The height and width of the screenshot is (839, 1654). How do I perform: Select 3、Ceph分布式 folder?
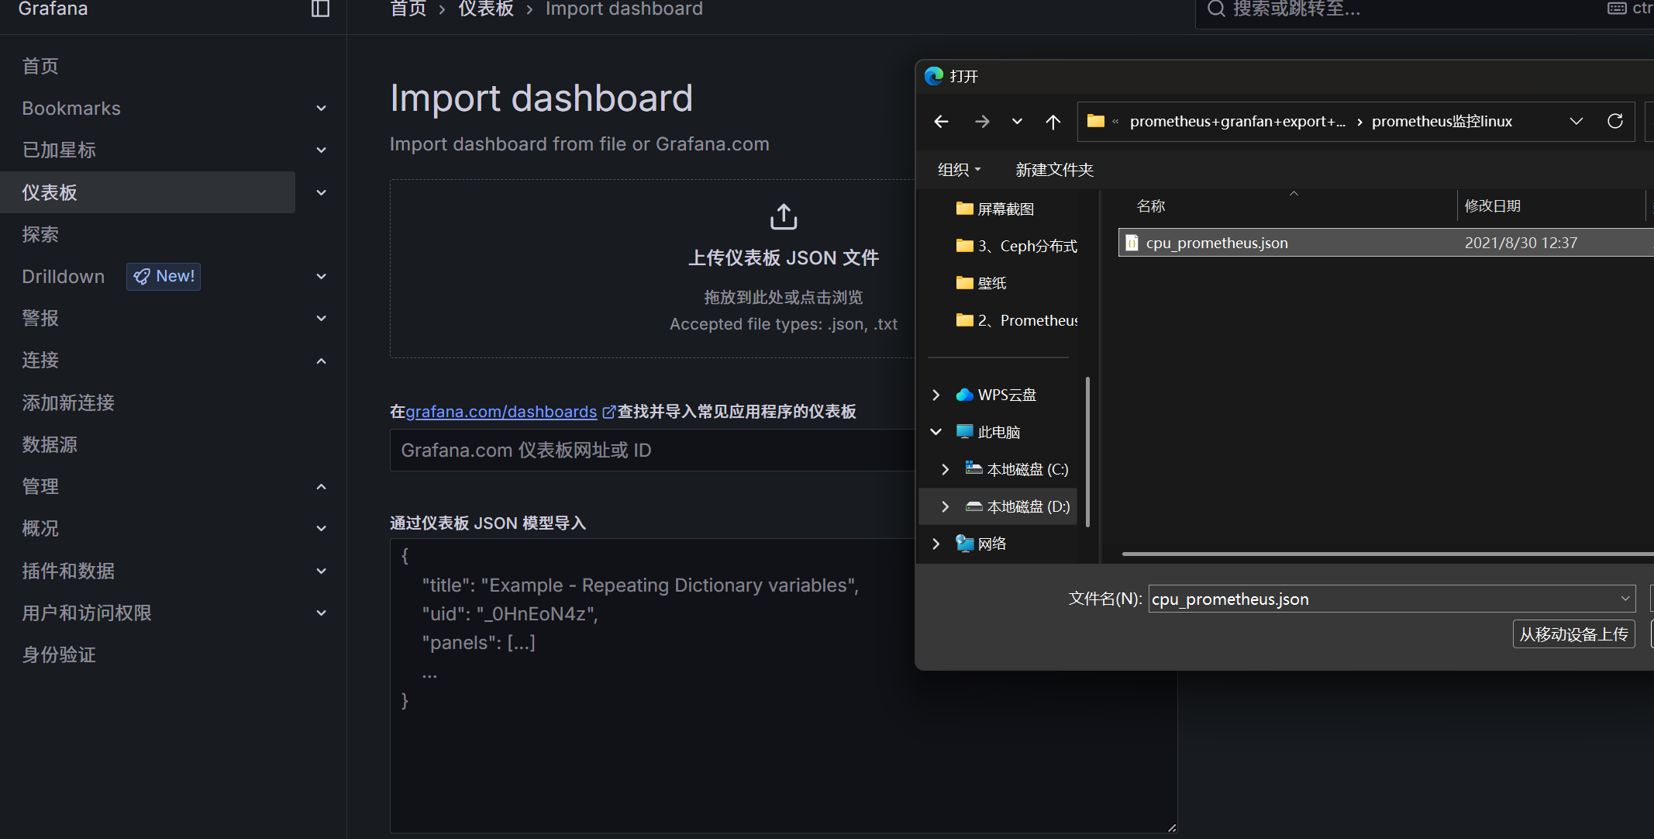[x=1016, y=246]
